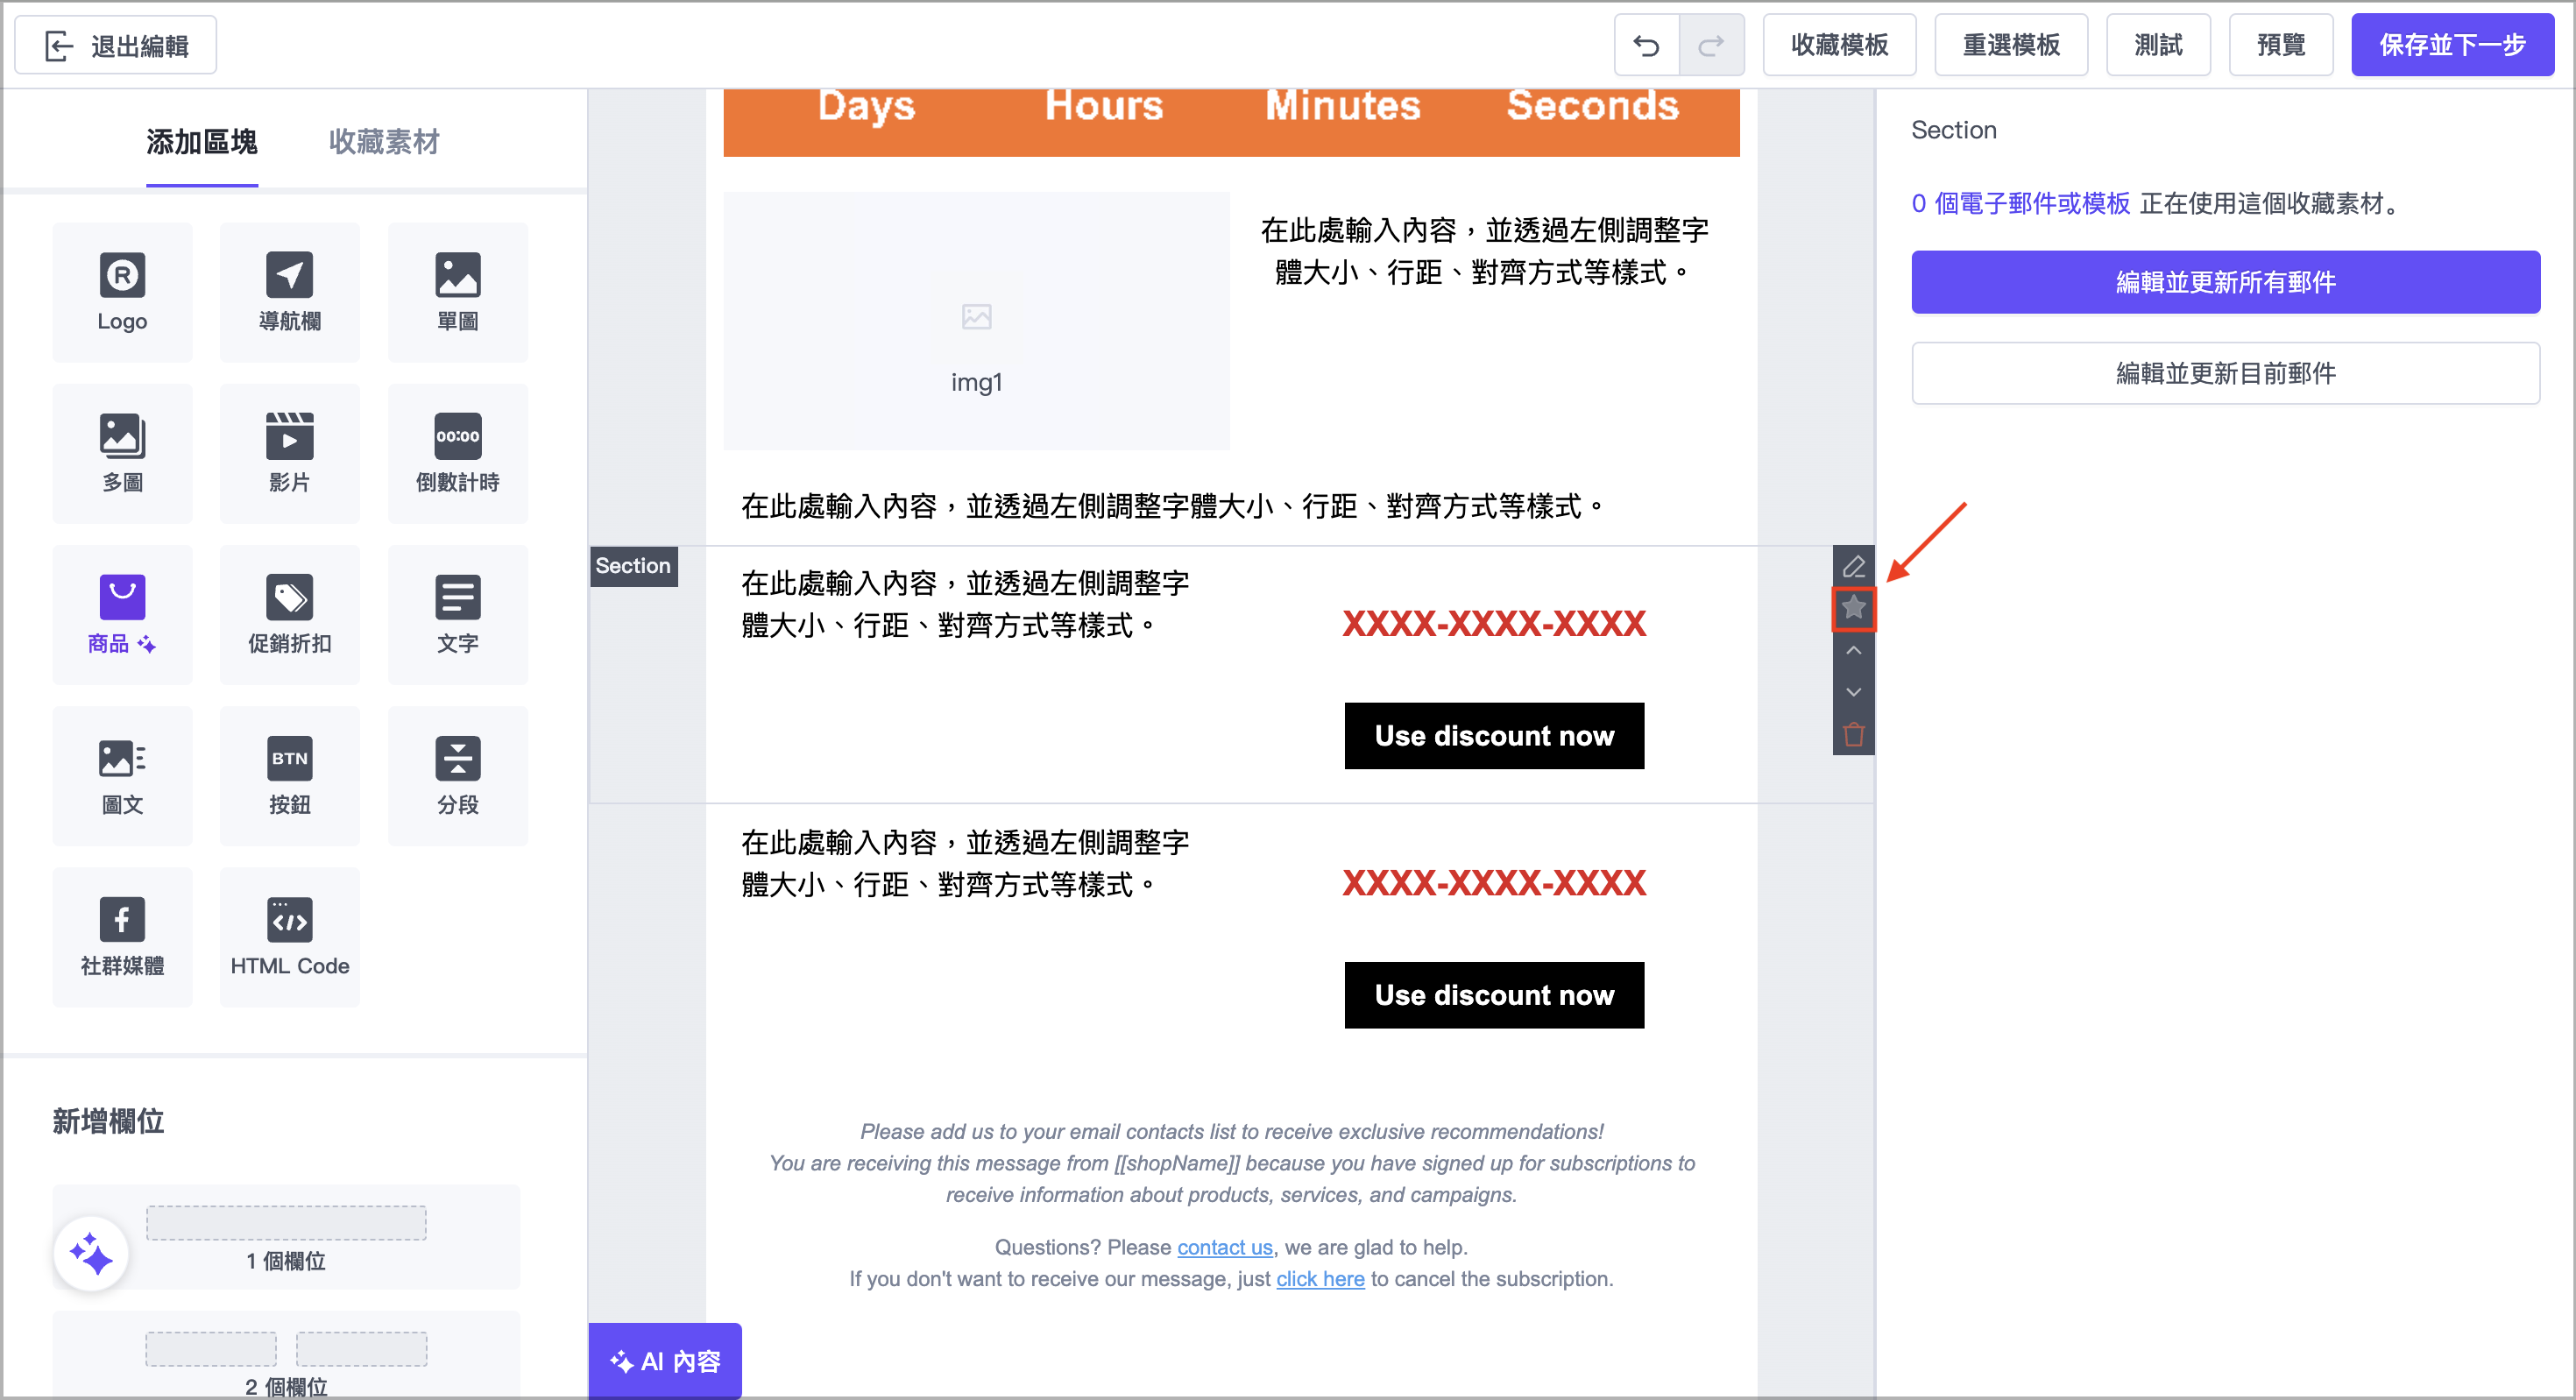Delete the section using the trash icon
This screenshot has width=2576, height=1400.
[1853, 734]
